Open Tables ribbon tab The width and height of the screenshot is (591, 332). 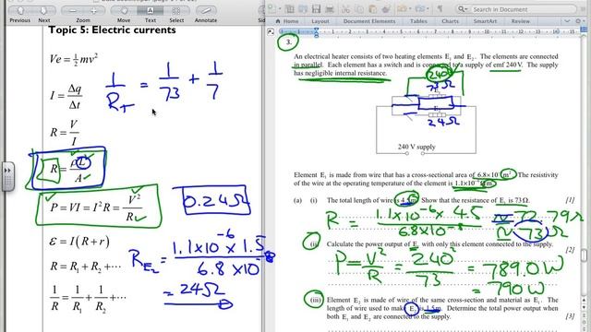418,21
